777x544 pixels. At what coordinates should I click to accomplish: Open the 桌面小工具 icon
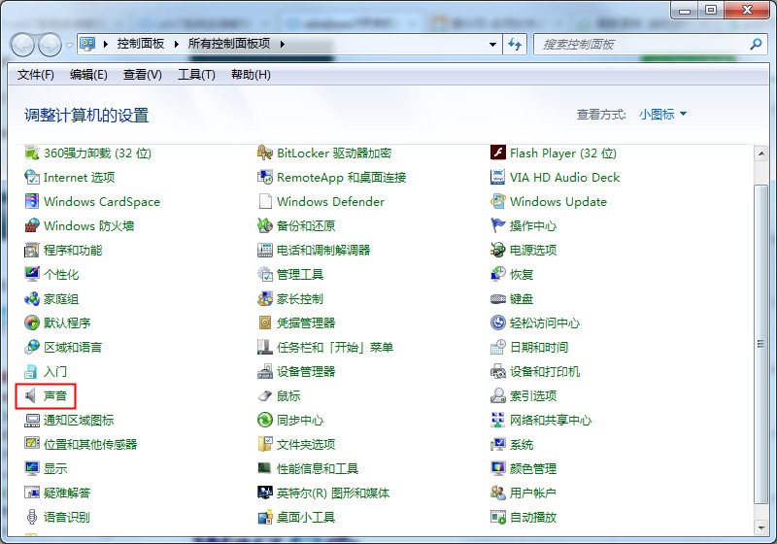265,517
